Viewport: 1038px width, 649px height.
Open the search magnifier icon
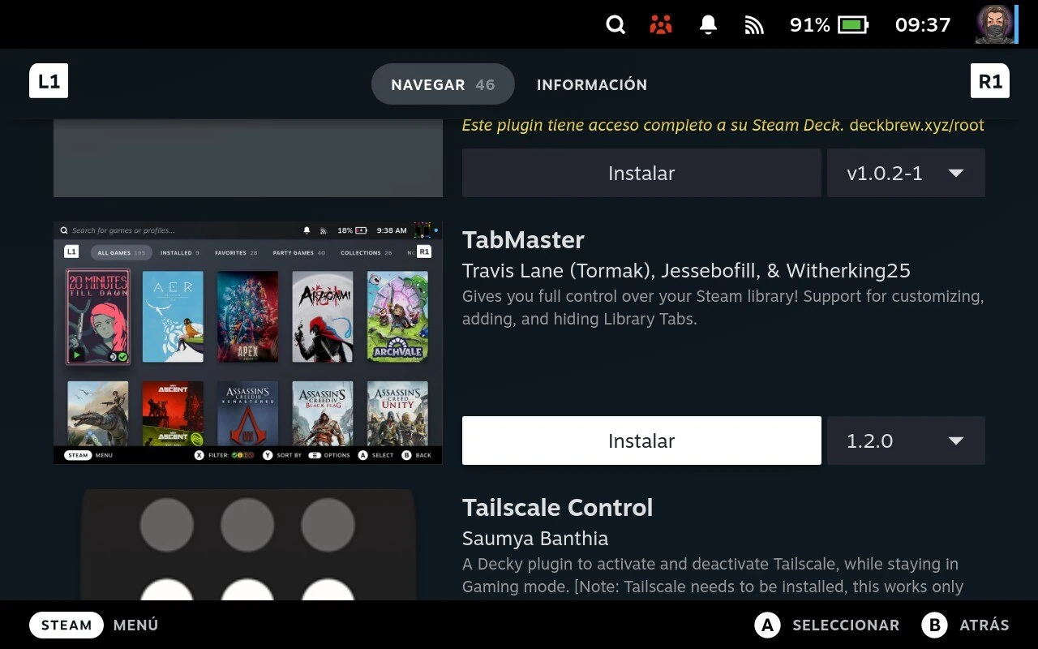(615, 25)
